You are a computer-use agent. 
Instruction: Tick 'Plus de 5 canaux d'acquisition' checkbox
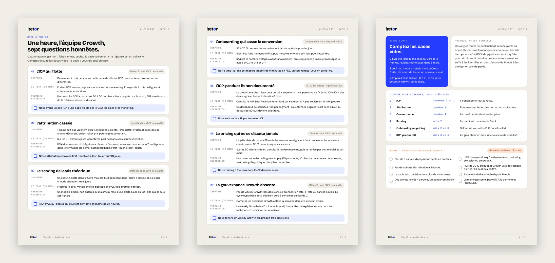[391, 159]
